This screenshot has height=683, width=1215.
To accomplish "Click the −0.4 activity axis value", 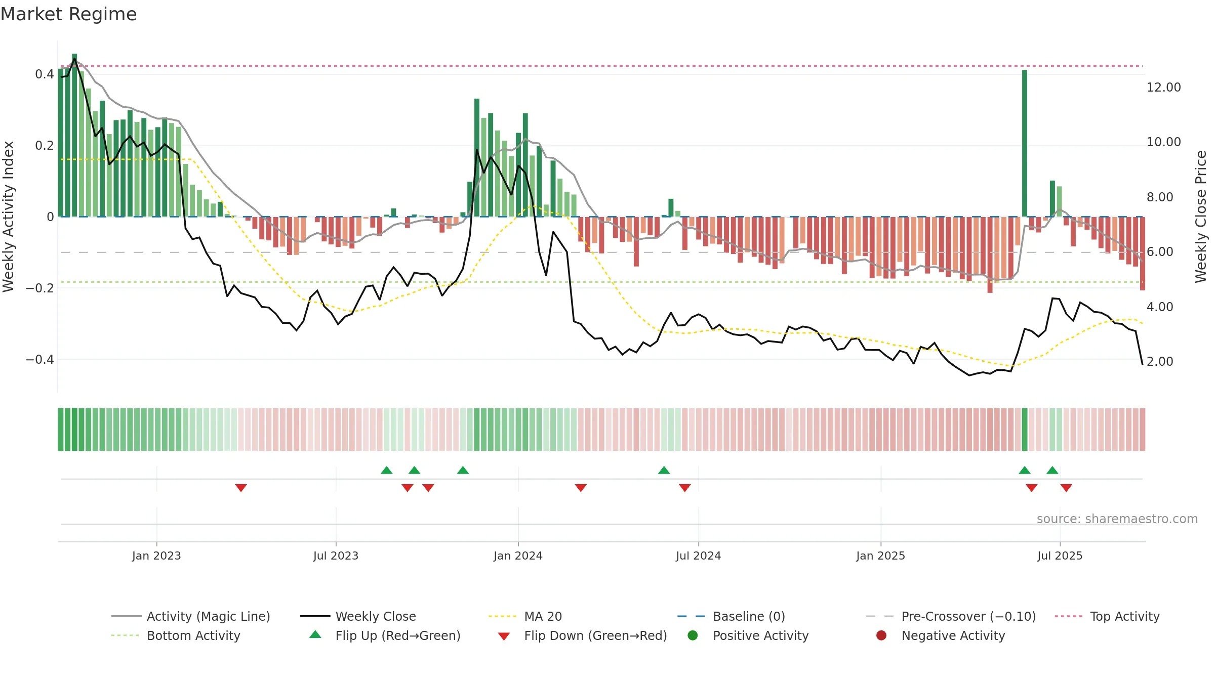I will click(x=39, y=360).
